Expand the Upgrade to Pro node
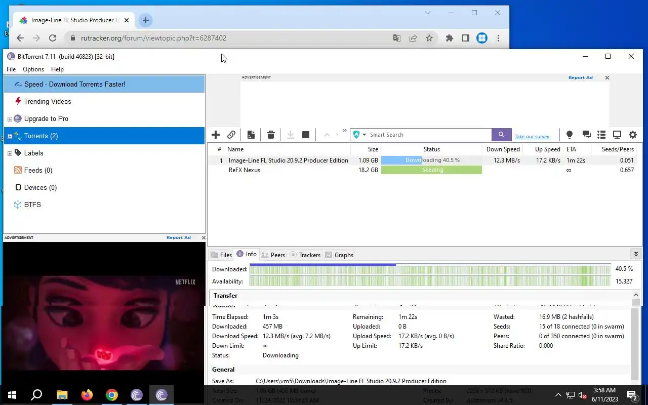The width and height of the screenshot is (648, 405). tap(10, 119)
